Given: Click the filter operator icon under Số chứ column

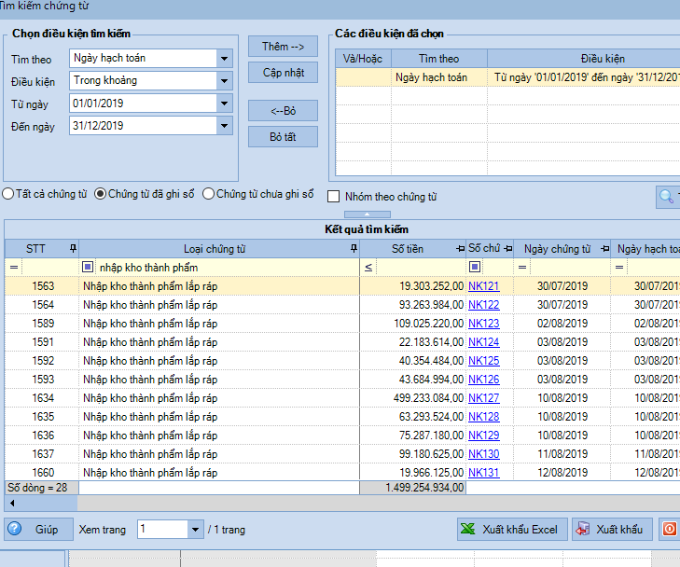Looking at the screenshot, I should pyautogui.click(x=475, y=268).
